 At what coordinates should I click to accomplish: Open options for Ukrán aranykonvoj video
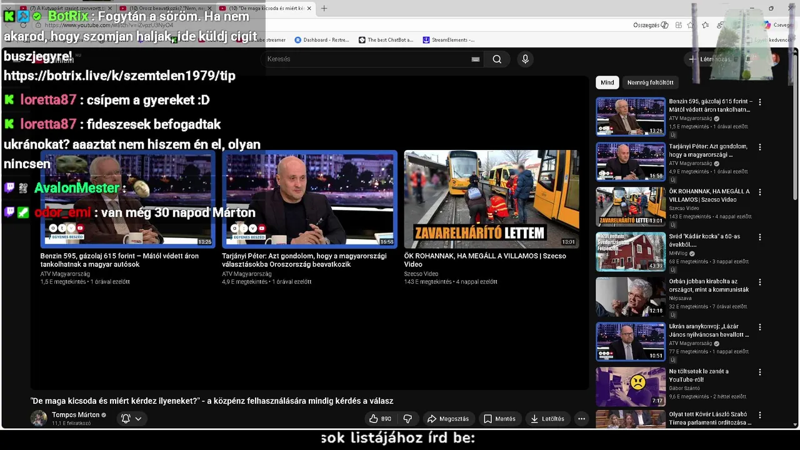(x=760, y=327)
